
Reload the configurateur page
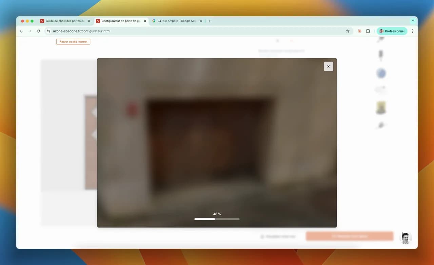(38, 31)
